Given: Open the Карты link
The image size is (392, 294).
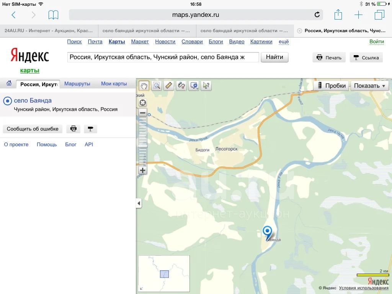Looking at the screenshot, I should (x=117, y=41).
